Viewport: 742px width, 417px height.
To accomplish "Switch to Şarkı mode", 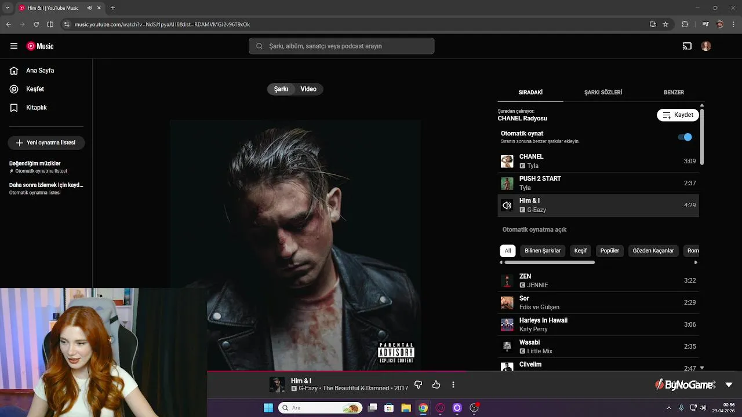I will point(281,89).
